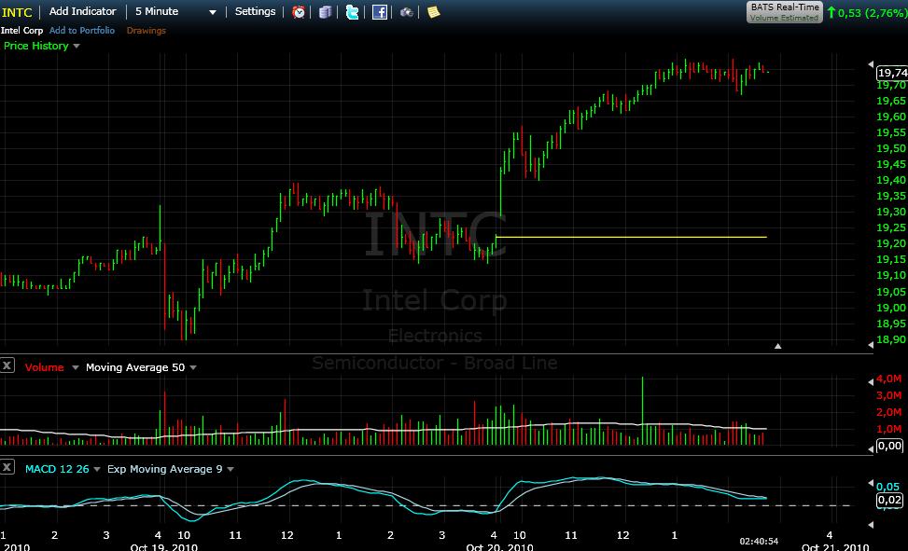Click the BATS Real-Time badge
The width and height of the screenshot is (908, 551).
tap(785, 11)
